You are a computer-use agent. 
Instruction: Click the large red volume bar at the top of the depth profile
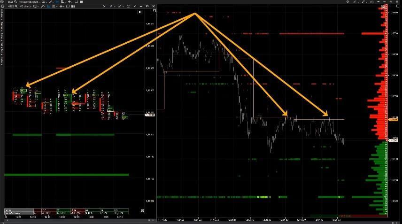coord(373,34)
